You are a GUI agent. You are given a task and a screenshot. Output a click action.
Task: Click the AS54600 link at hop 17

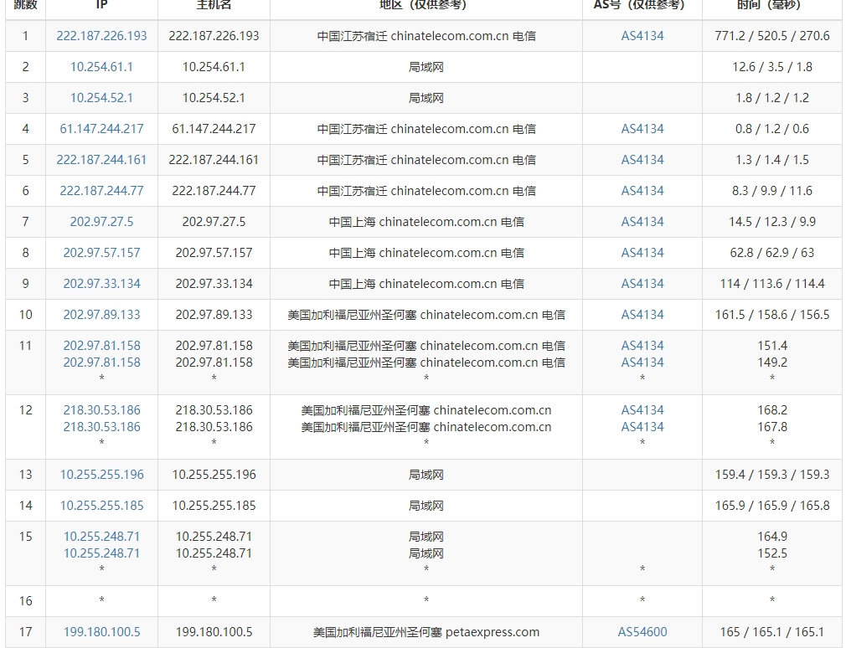642,632
